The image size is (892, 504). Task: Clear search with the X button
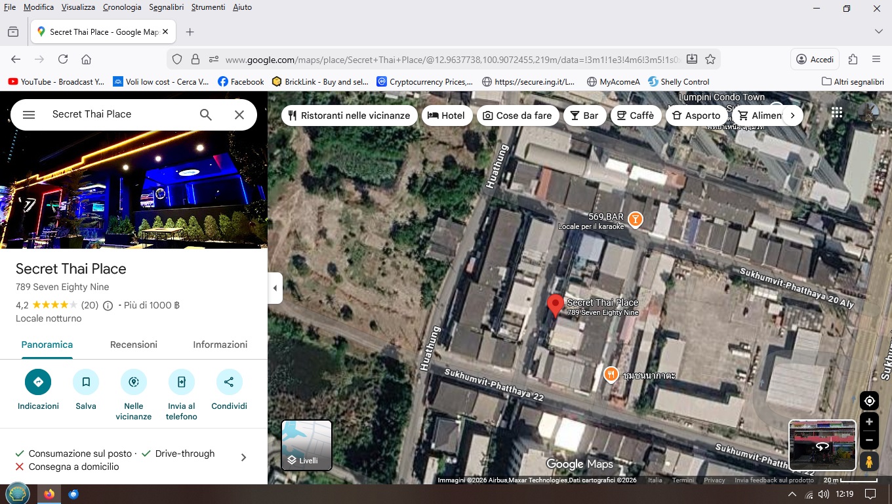coord(239,115)
